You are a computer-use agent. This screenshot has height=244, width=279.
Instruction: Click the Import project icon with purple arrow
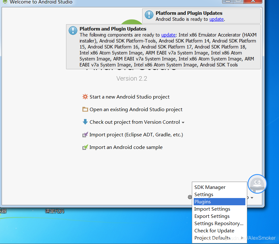pos(85,134)
